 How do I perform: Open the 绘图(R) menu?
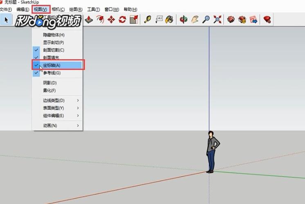click(x=76, y=9)
